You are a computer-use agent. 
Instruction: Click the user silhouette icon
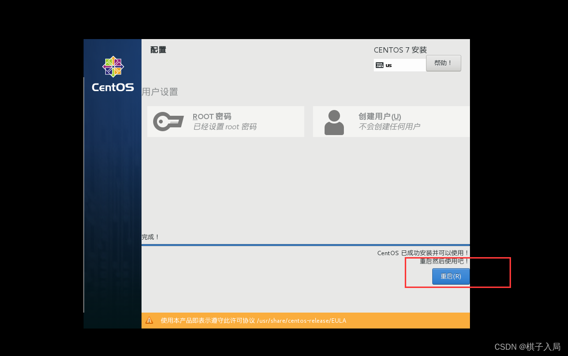(x=334, y=123)
